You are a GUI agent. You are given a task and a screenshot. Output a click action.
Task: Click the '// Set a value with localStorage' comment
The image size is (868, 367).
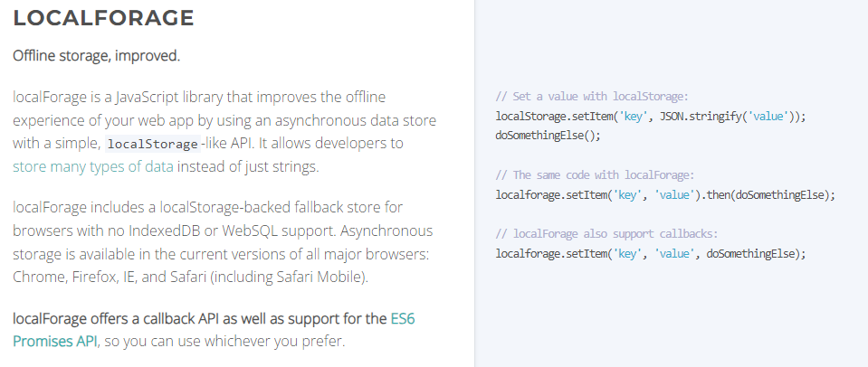coord(592,97)
